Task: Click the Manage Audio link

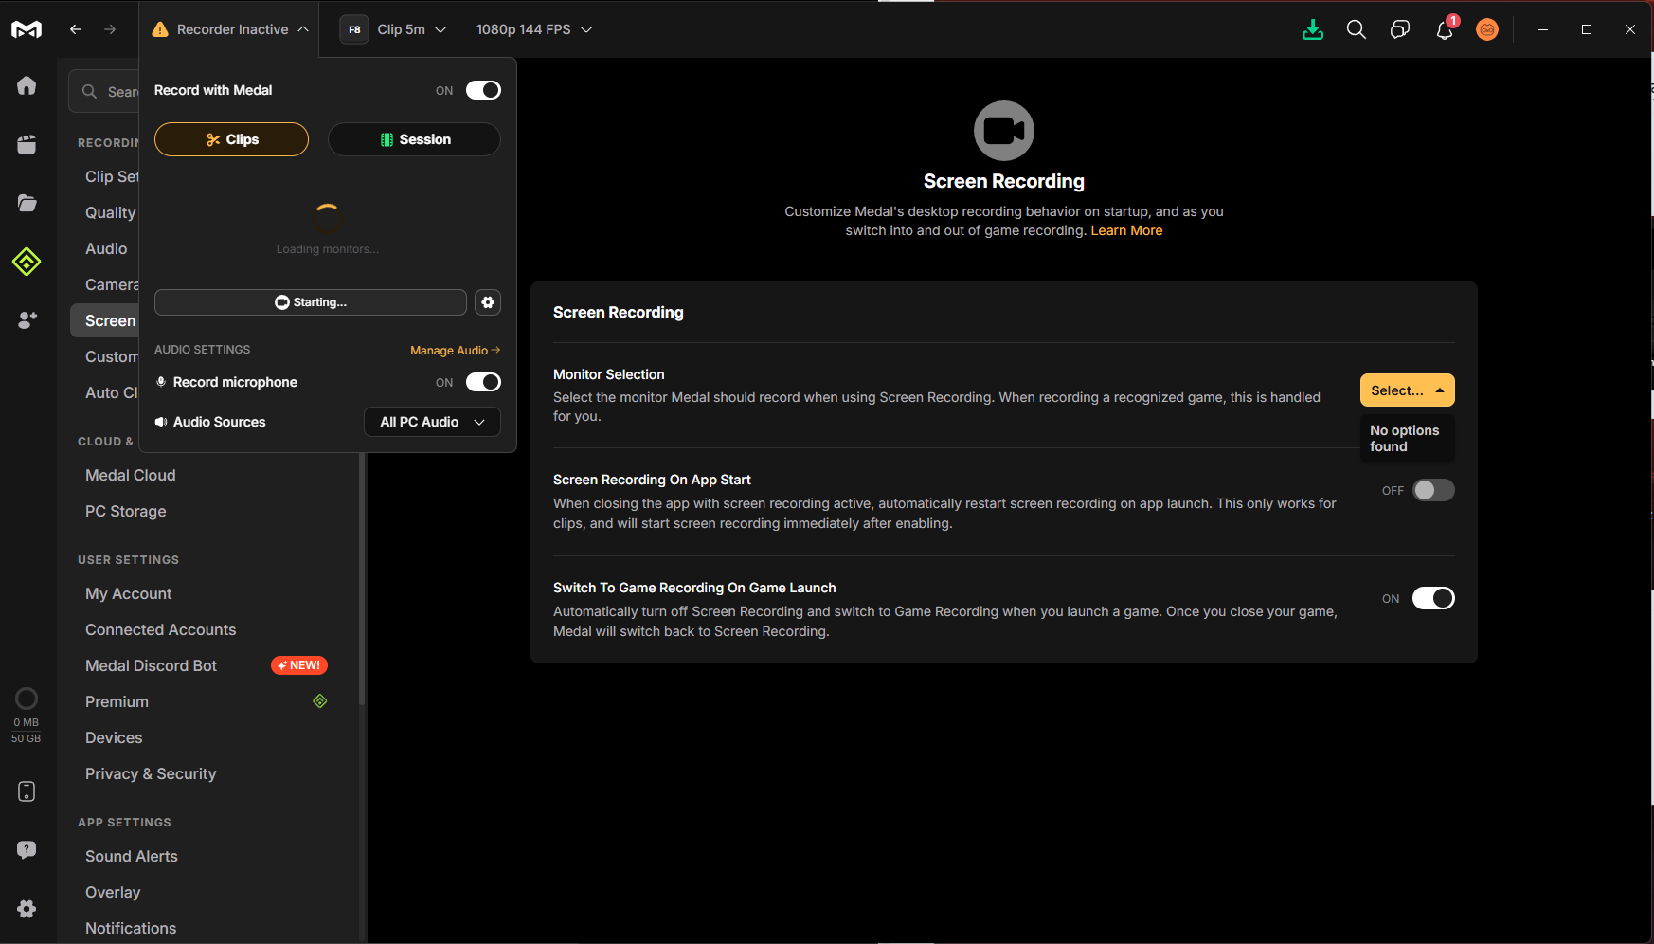Action: tap(455, 350)
